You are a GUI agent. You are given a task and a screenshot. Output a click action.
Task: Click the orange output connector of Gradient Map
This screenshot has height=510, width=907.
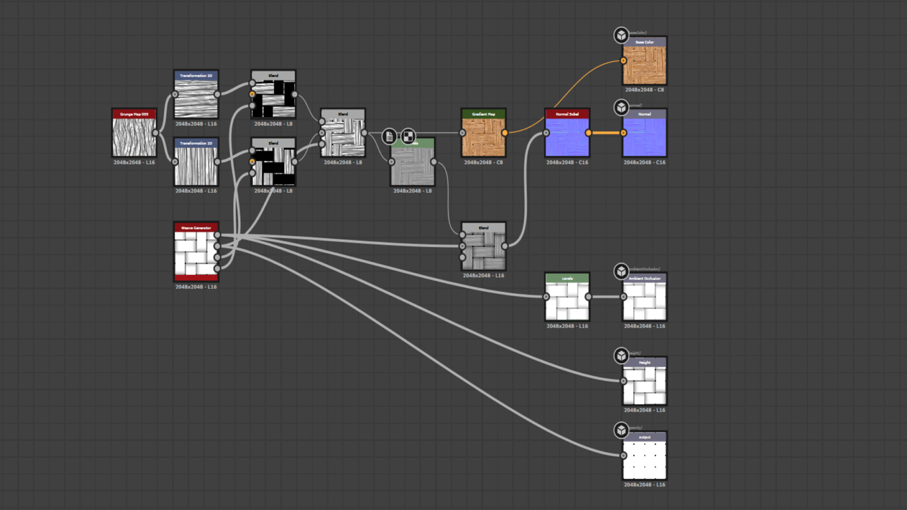pyautogui.click(x=505, y=133)
